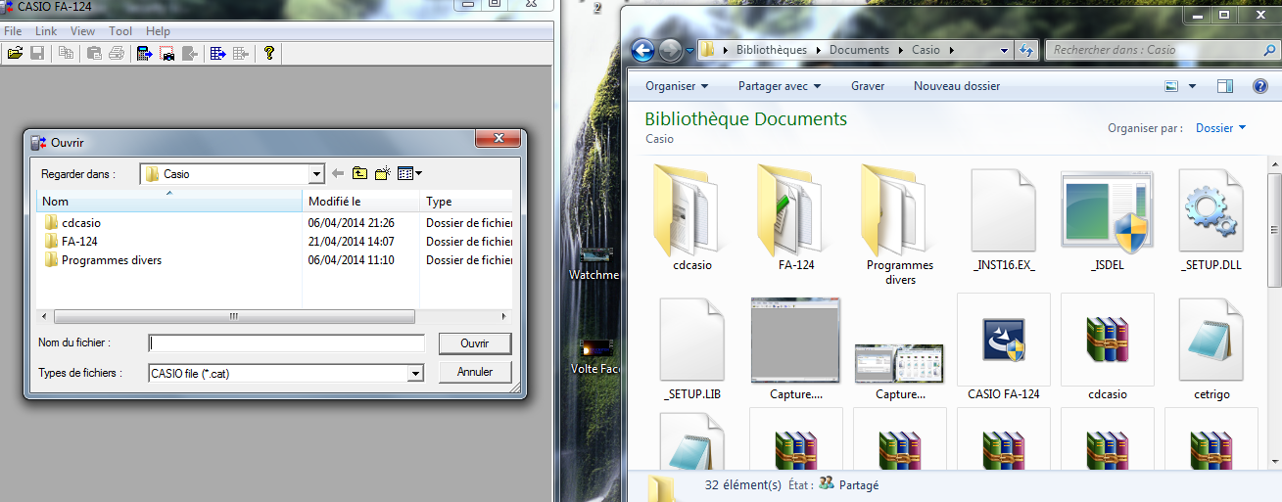This screenshot has height=502, width=1282.
Task: Create a new folder in Ouvrir dialog
Action: tap(383, 173)
